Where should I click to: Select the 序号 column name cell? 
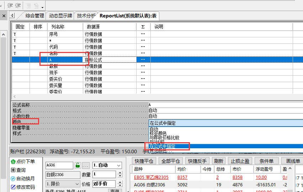pos(65,34)
